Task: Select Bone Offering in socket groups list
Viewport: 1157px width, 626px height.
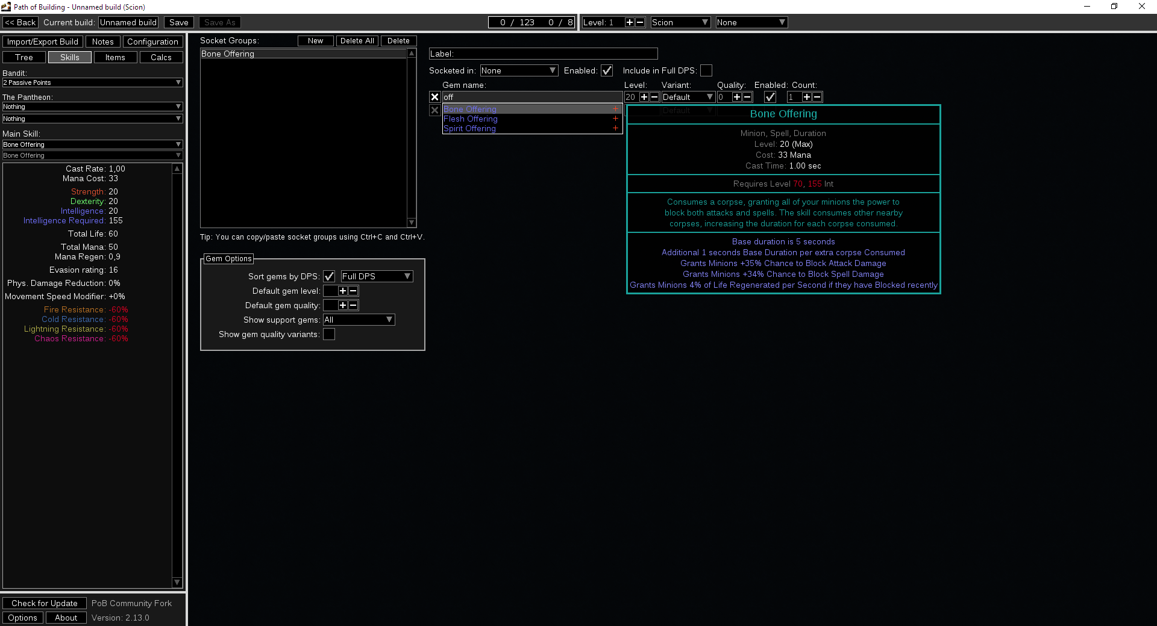Action: pyautogui.click(x=304, y=54)
